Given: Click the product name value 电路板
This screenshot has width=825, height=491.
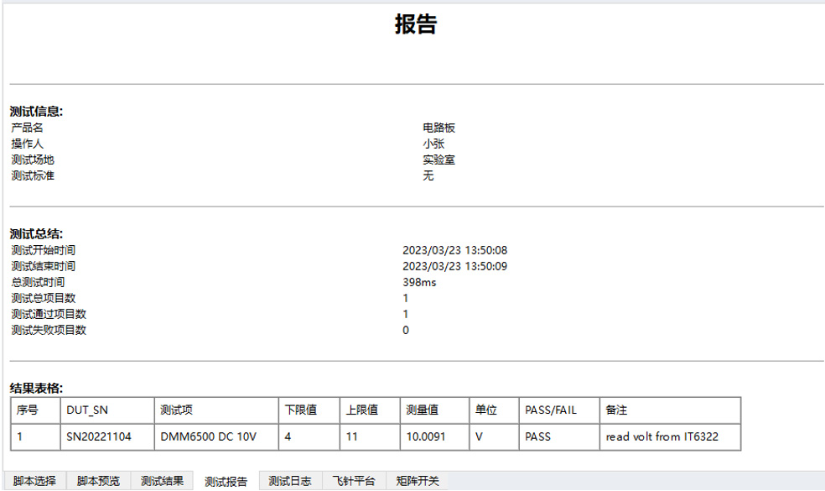Looking at the screenshot, I should pos(438,128).
